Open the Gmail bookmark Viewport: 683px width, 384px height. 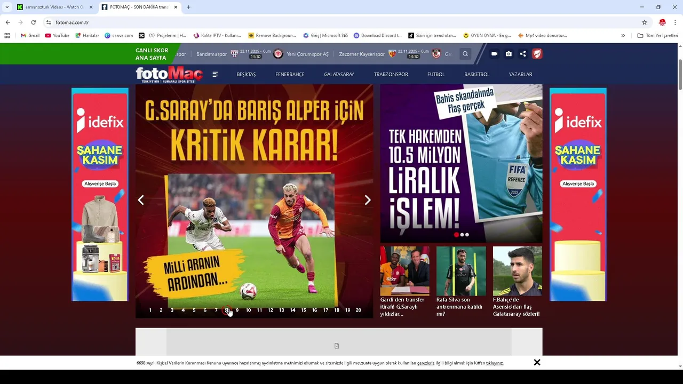(x=30, y=36)
